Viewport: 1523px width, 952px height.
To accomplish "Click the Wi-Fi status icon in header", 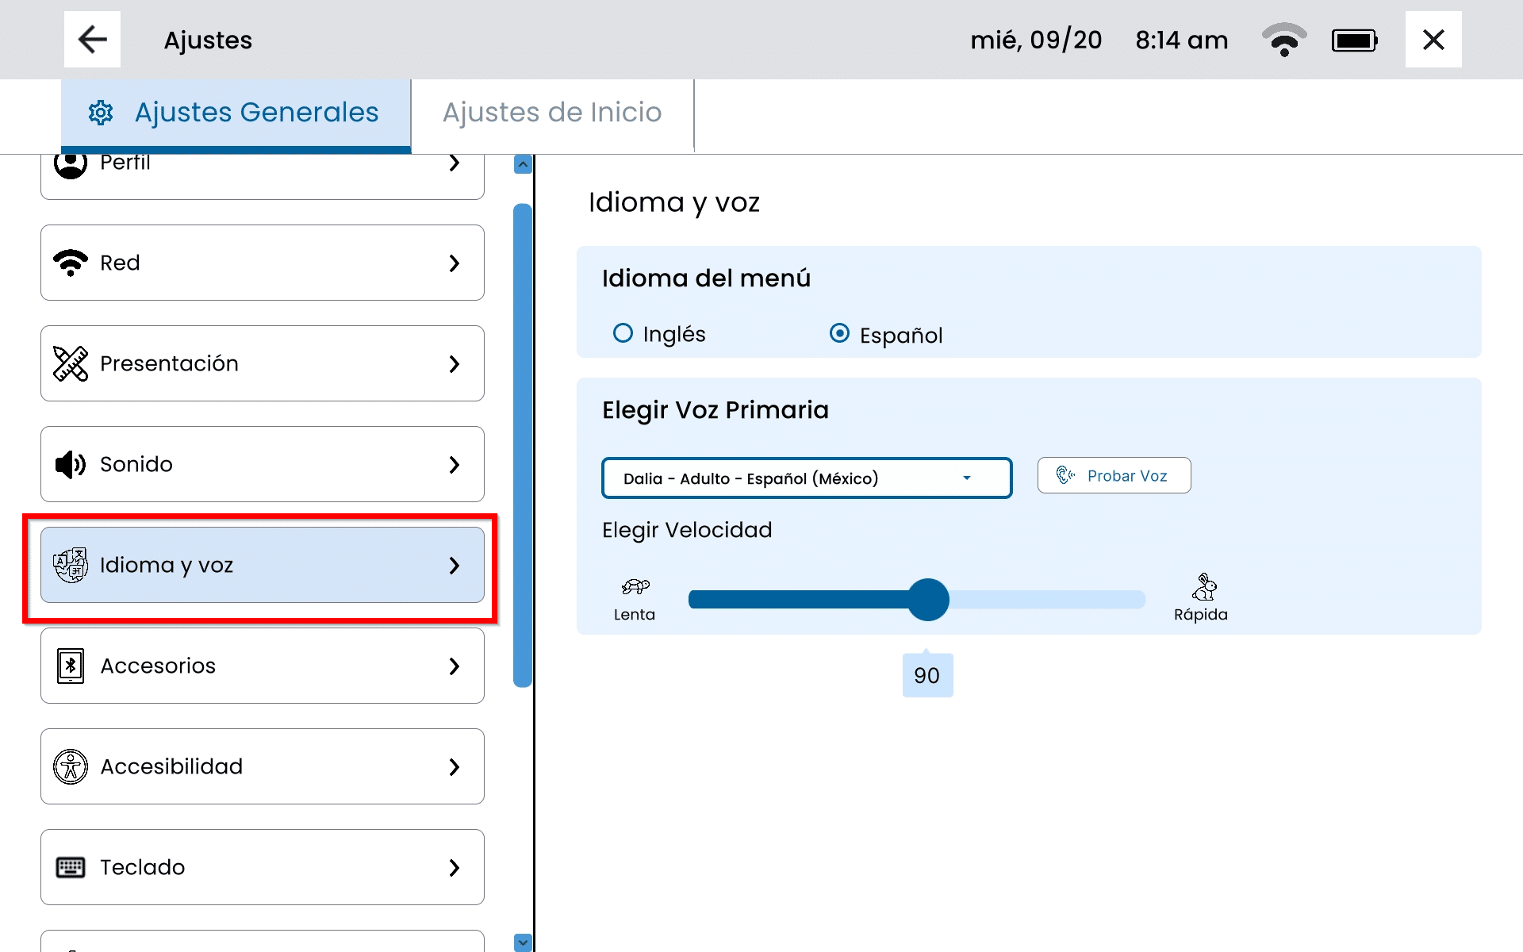I will tap(1283, 40).
